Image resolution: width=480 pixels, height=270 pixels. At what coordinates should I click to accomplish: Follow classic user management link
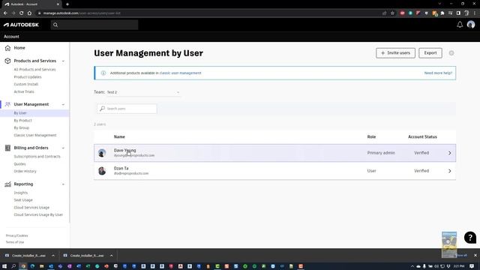tap(180, 73)
